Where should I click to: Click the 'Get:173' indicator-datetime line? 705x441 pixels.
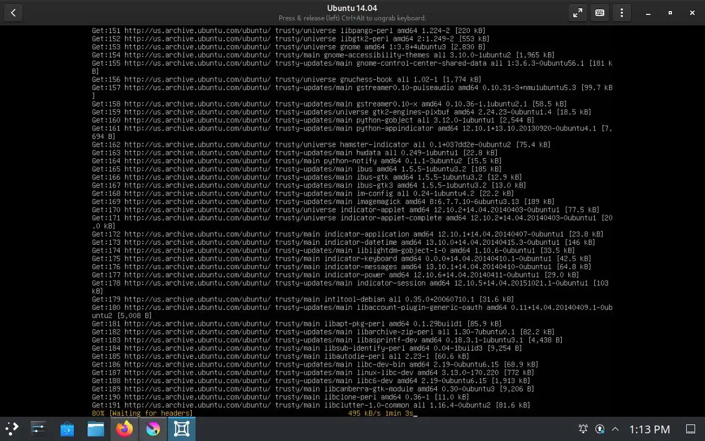tap(344, 242)
